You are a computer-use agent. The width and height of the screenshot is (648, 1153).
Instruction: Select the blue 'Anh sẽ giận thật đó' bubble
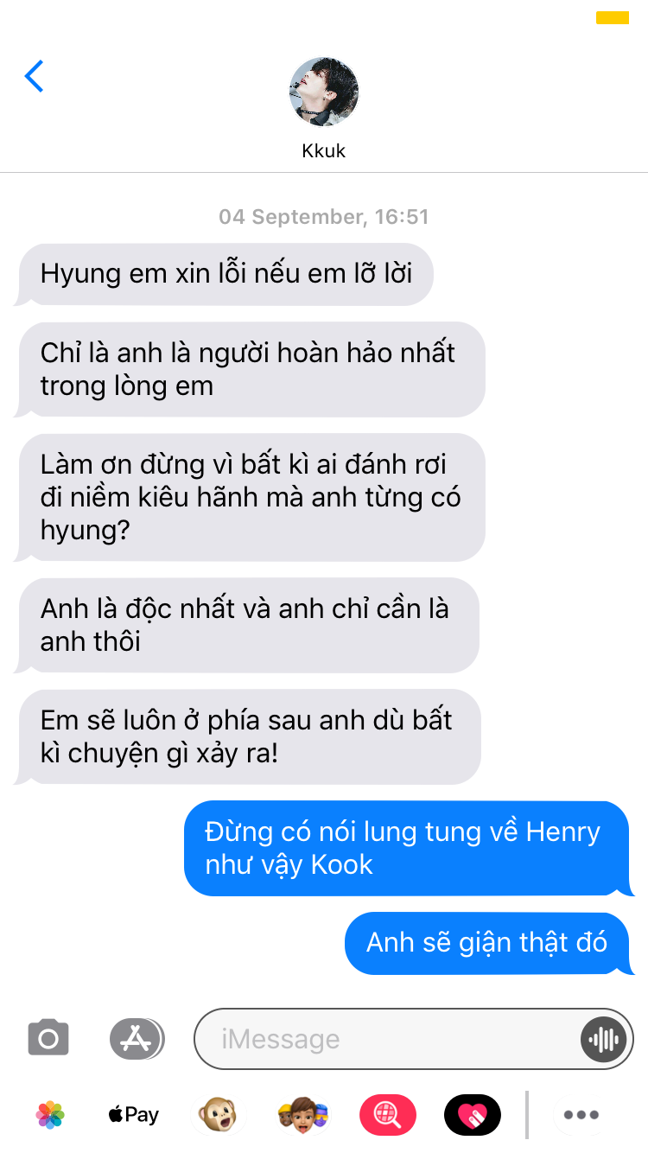tap(488, 943)
